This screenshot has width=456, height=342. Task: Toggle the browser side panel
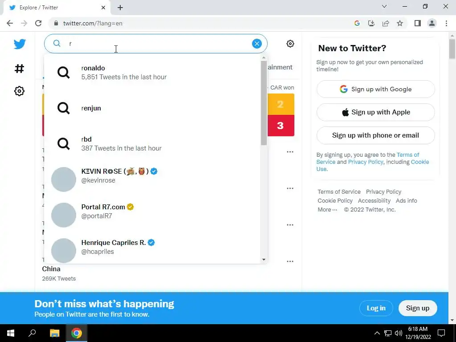[418, 23]
